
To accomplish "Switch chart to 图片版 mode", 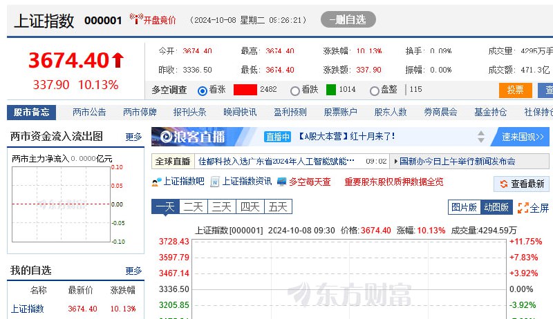I will point(464,207).
